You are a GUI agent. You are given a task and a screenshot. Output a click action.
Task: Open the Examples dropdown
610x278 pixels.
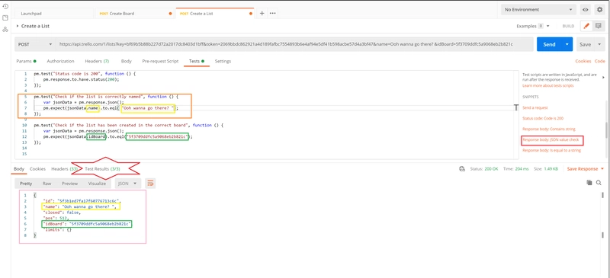pos(532,26)
